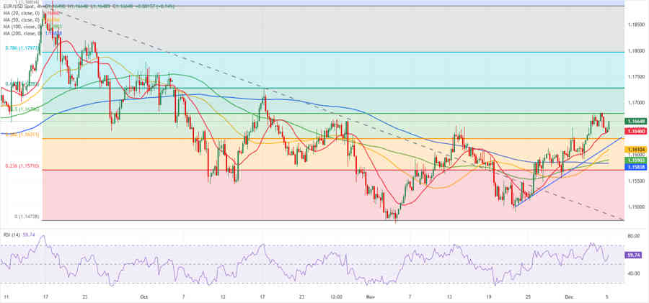Select the MA (100, close, 0) indicator legend
This screenshot has height=303, width=649.
coord(20,27)
